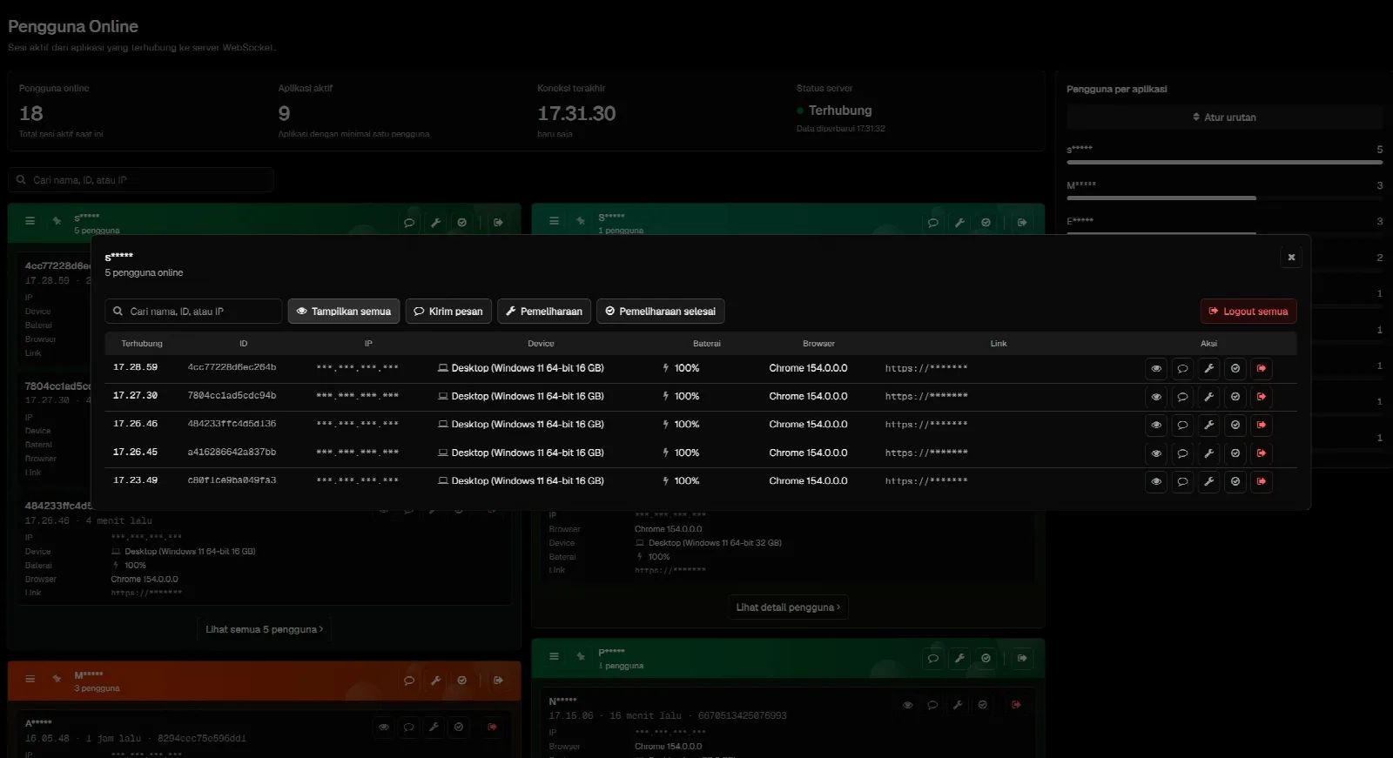The height and width of the screenshot is (758, 1393).
Task: Click red logout icon in A***** user row
Action: pos(493,727)
